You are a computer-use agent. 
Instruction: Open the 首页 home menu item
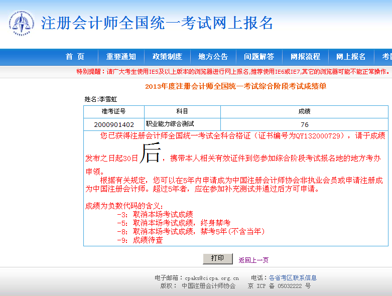point(75,57)
